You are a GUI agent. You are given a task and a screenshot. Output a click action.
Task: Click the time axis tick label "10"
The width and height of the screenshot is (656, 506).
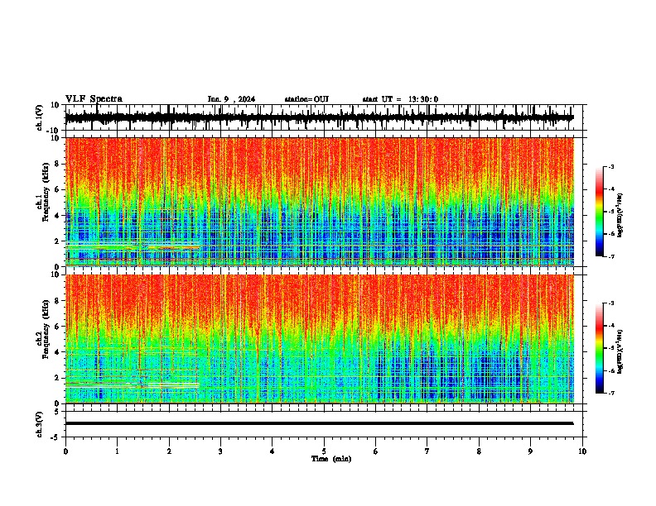pos(582,451)
